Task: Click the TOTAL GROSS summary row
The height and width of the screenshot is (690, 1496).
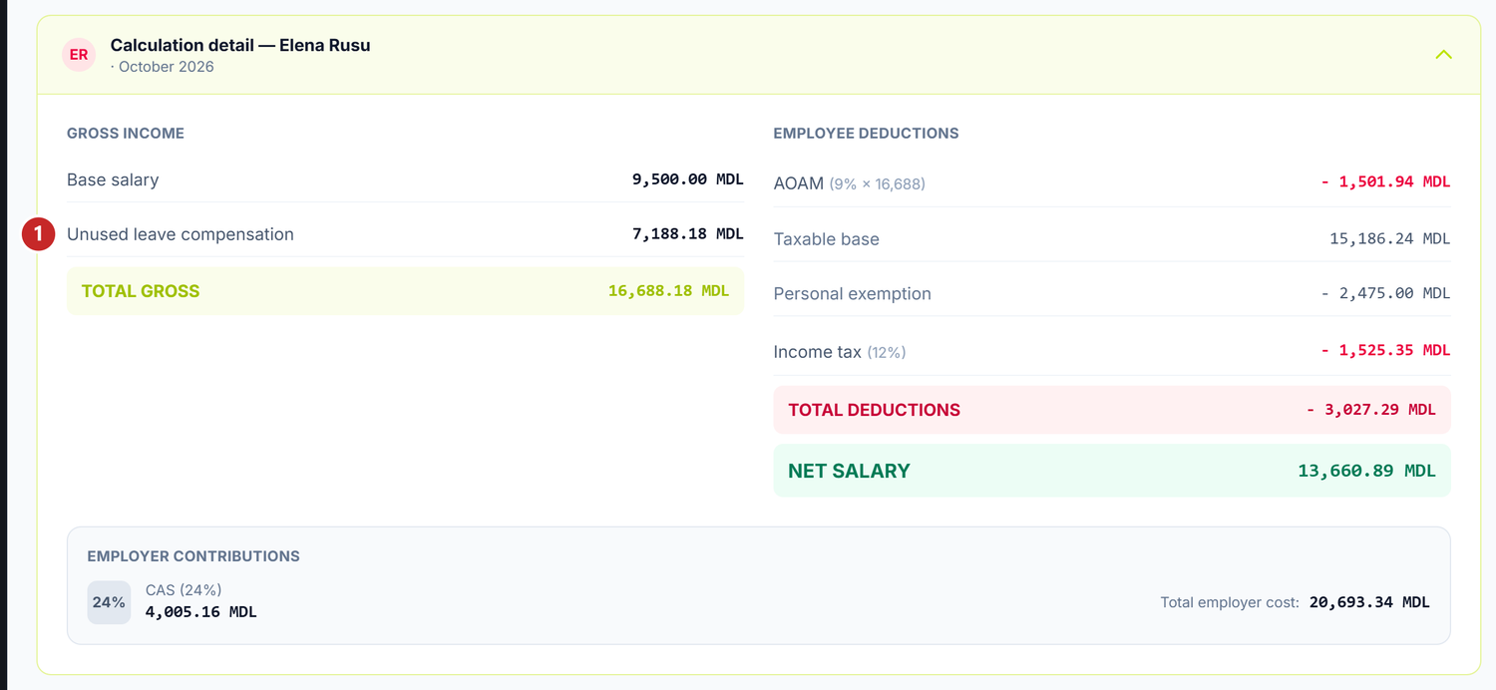Action: point(405,291)
